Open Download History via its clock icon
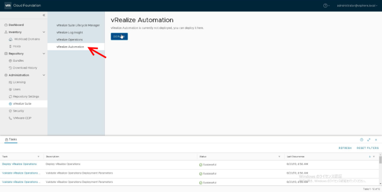 pos(10,68)
